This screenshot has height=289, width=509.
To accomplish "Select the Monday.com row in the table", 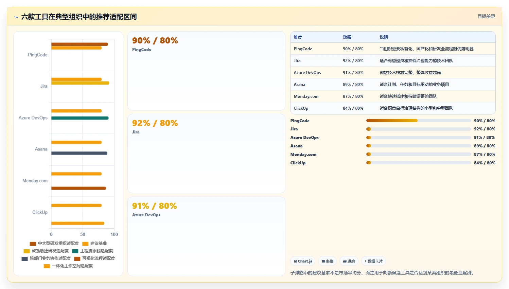I will point(393,96).
